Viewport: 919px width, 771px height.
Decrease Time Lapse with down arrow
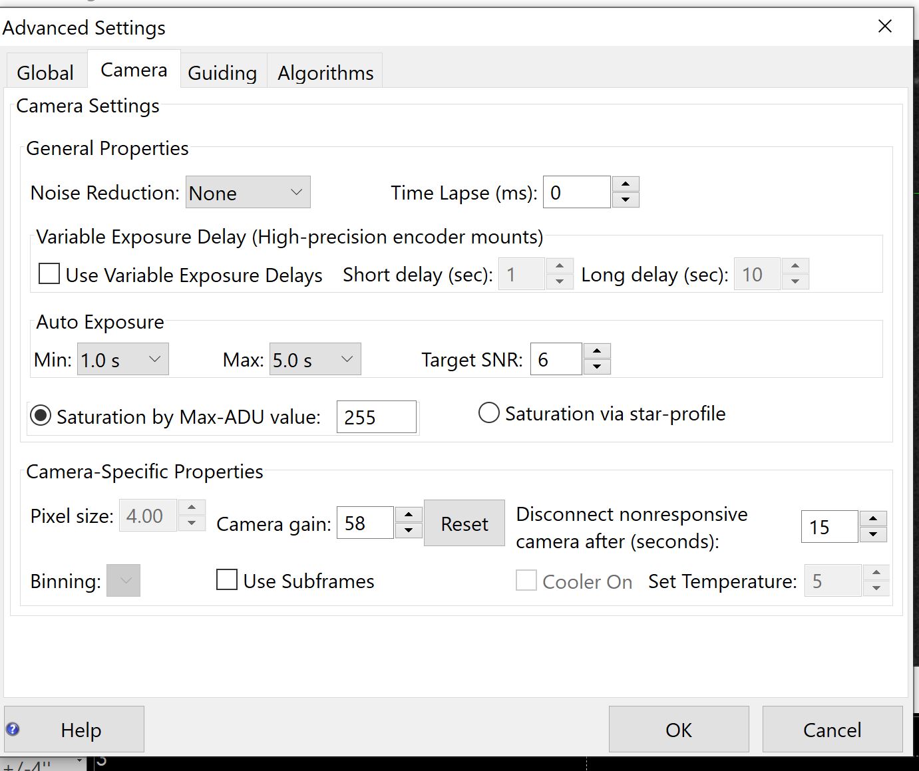tap(626, 200)
